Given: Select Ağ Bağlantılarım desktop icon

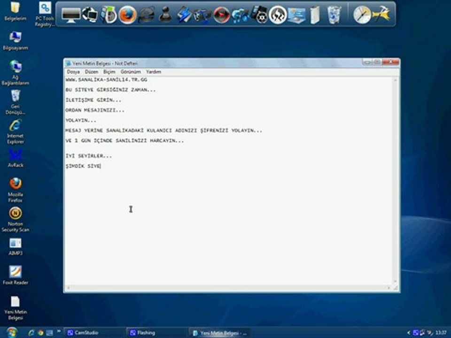Looking at the screenshot, I should (x=15, y=73).
